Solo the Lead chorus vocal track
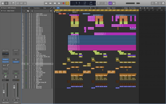 click(x=31, y=15)
